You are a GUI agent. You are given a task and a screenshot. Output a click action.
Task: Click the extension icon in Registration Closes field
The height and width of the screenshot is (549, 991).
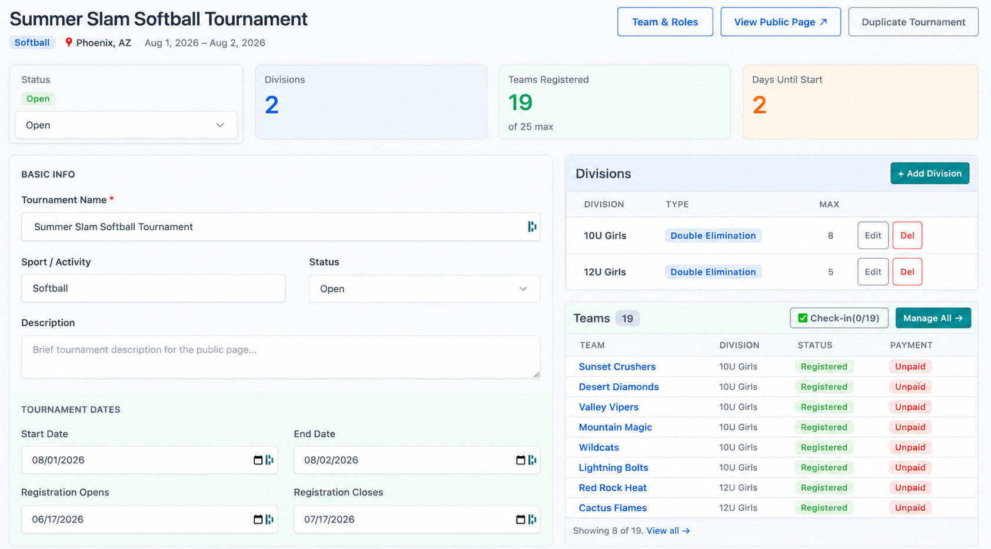click(532, 519)
